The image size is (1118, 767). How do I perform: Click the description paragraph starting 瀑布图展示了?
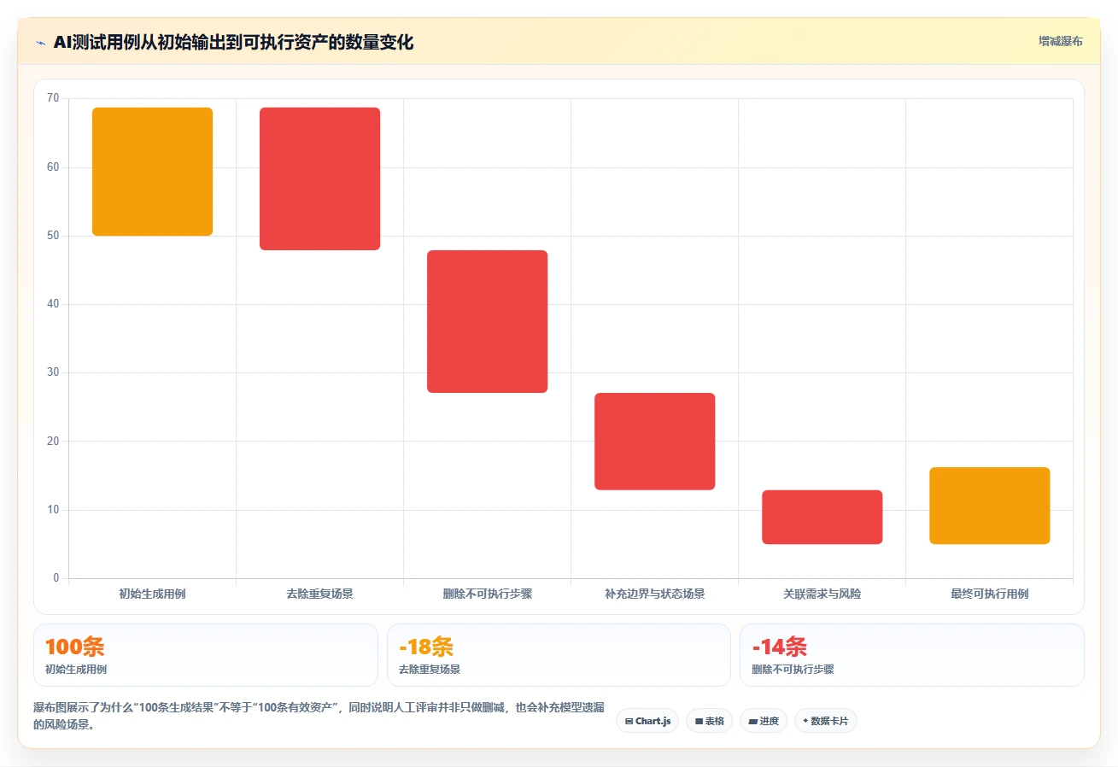tap(319, 716)
